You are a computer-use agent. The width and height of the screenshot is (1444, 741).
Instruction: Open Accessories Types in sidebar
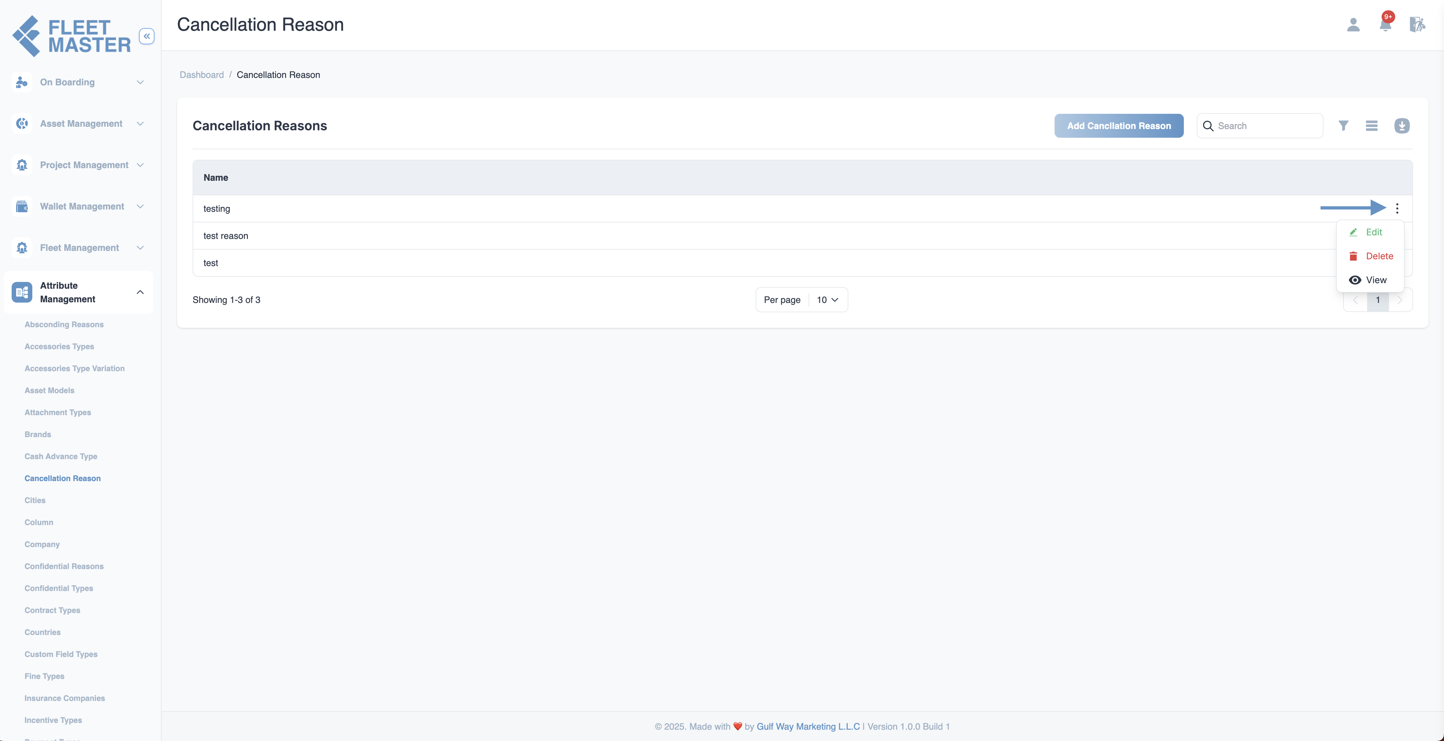point(59,347)
